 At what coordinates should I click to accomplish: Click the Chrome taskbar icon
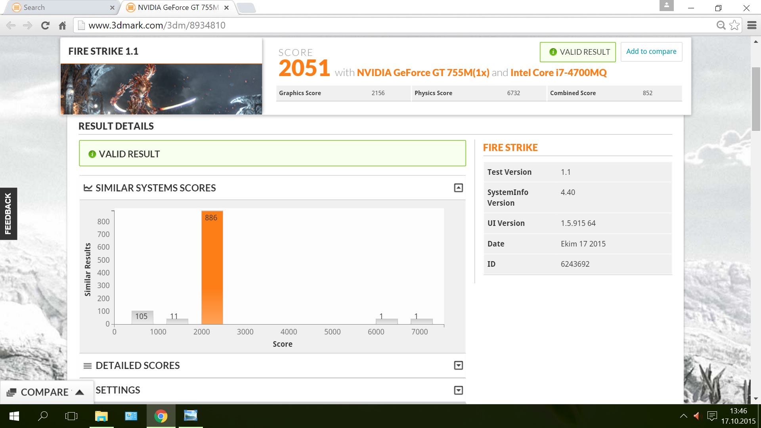click(161, 416)
